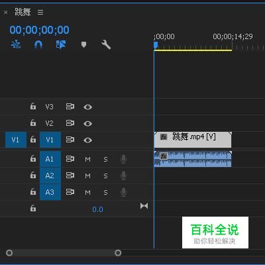Click the blue playhead marker on ruler

click(156, 45)
